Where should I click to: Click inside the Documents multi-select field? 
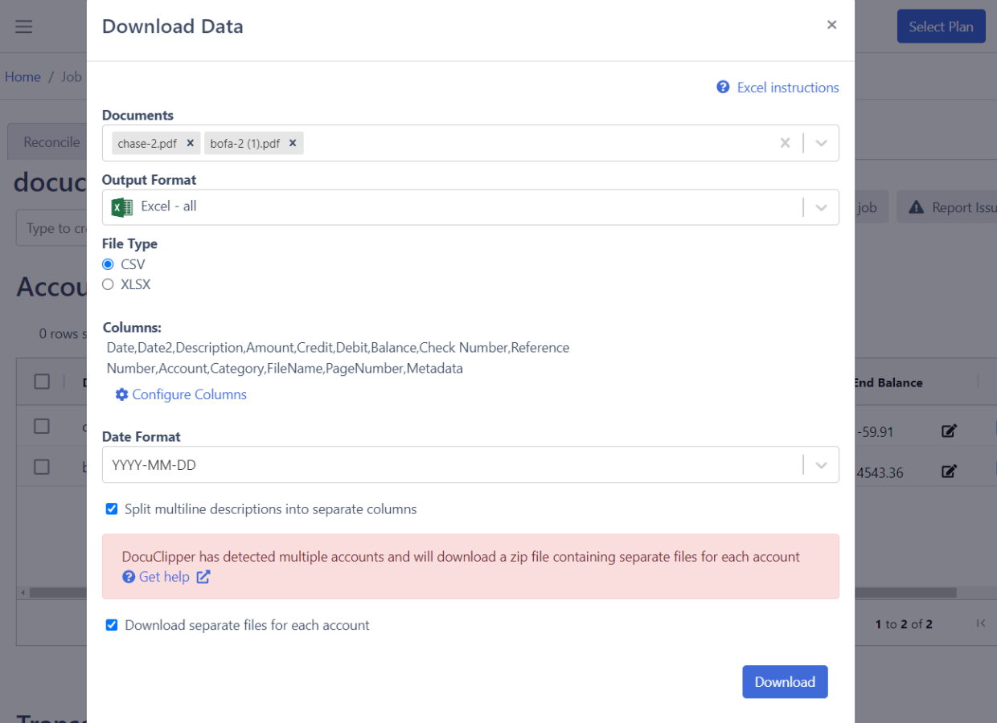[470, 143]
